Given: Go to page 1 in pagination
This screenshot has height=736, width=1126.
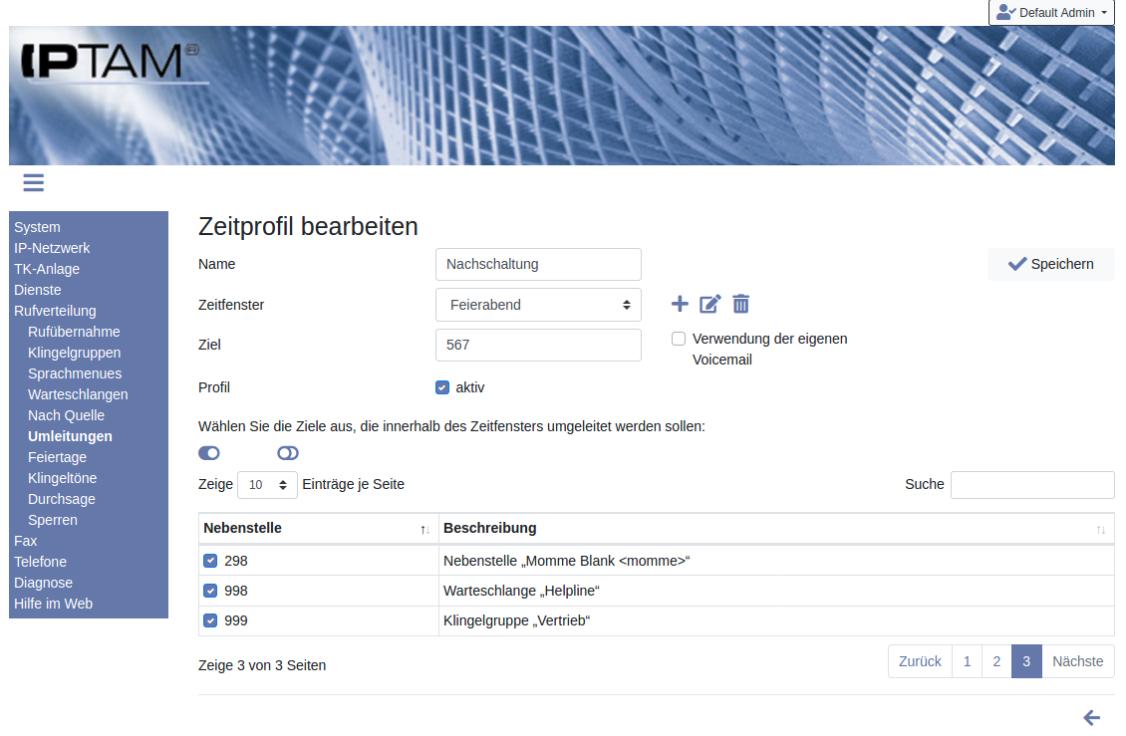Looking at the screenshot, I should (x=967, y=661).
